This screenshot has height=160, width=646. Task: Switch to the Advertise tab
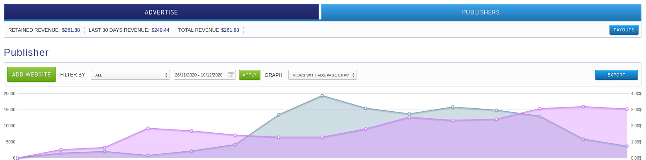coord(161,12)
